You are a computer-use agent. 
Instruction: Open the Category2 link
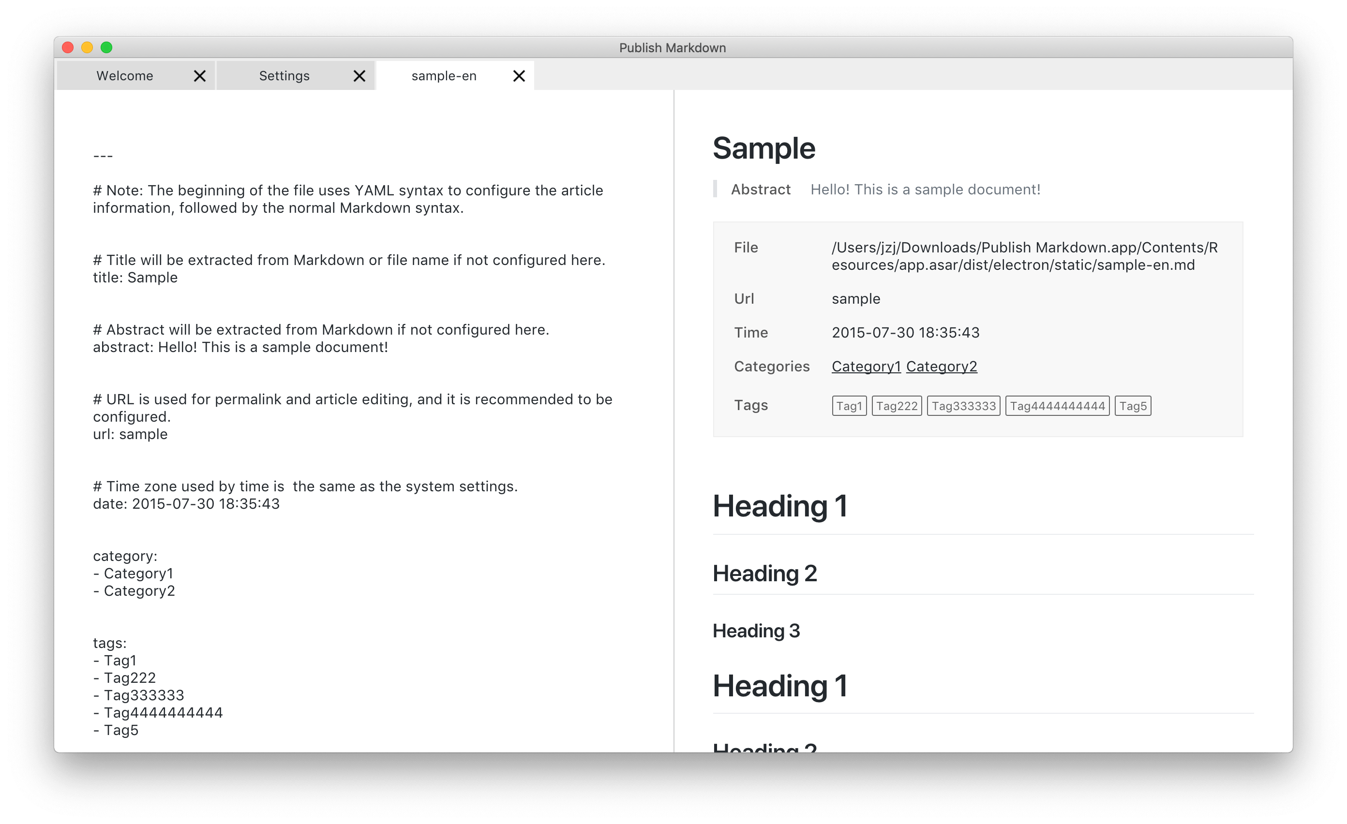pos(942,367)
